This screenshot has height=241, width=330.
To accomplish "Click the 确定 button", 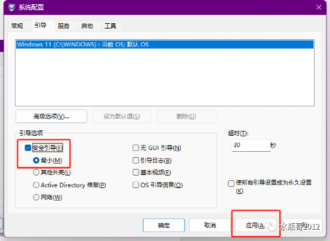I will (x=164, y=226).
